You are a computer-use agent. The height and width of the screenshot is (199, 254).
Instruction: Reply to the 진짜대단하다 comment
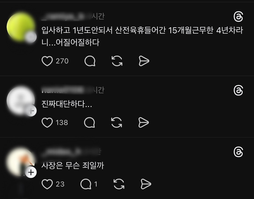(89, 123)
